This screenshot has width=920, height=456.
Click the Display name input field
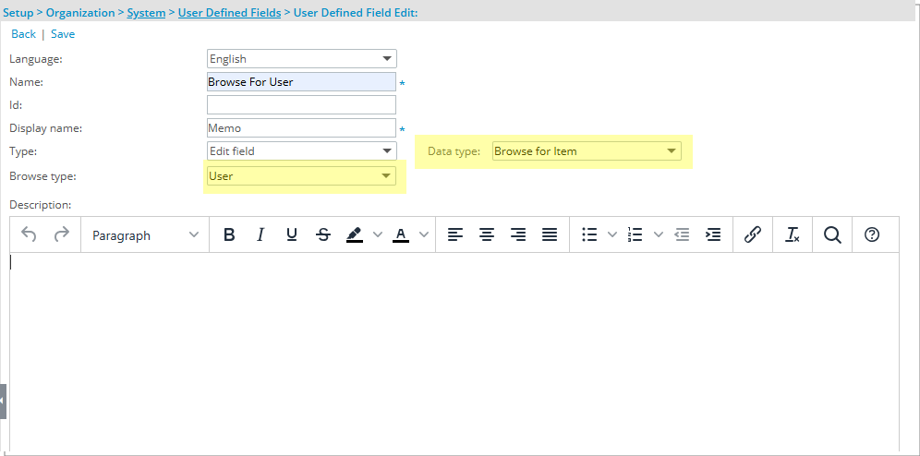(301, 128)
